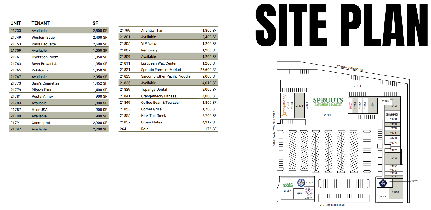Select the 4,019 SF value
The height and width of the screenshot is (210, 431).
[x=210, y=83]
